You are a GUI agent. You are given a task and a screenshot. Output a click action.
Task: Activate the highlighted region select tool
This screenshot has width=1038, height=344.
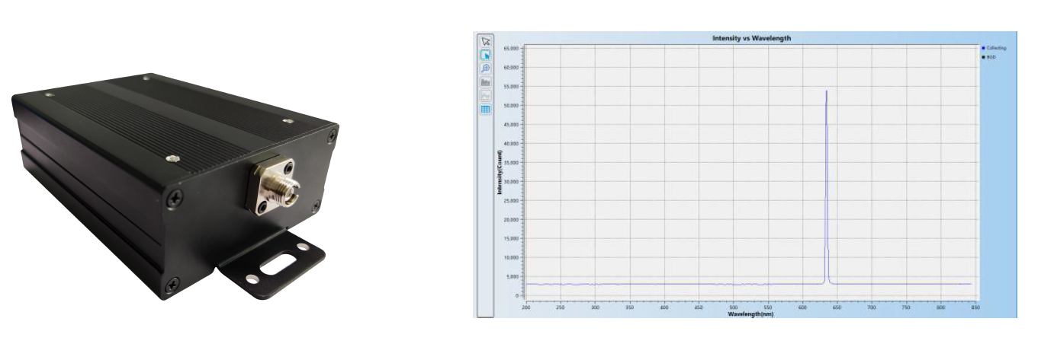click(x=486, y=55)
